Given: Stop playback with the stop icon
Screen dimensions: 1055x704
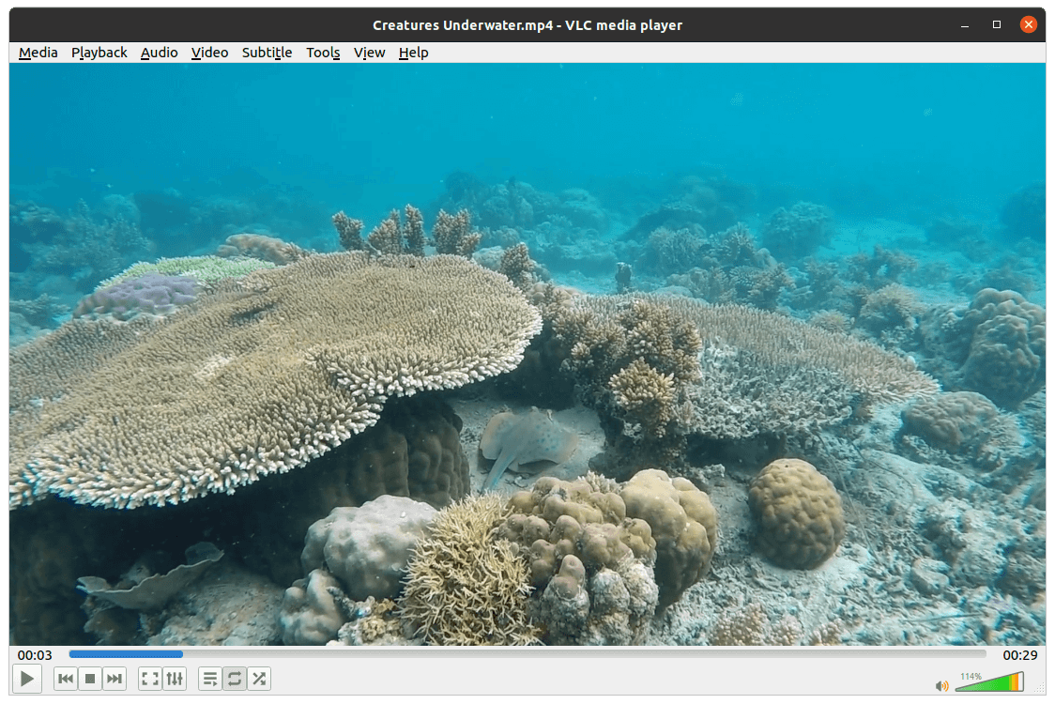Looking at the screenshot, I should pos(90,679).
